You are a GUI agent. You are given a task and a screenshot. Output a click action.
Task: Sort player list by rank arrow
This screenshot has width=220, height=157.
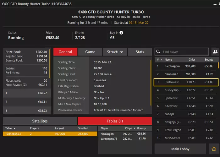point(162,60)
